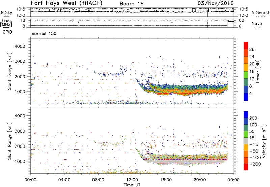Click the '18' frequency scale value
270x187 pixels.
pos(22,20)
